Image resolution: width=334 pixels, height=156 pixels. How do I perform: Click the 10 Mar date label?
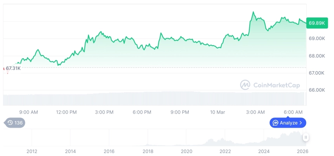tap(217, 112)
